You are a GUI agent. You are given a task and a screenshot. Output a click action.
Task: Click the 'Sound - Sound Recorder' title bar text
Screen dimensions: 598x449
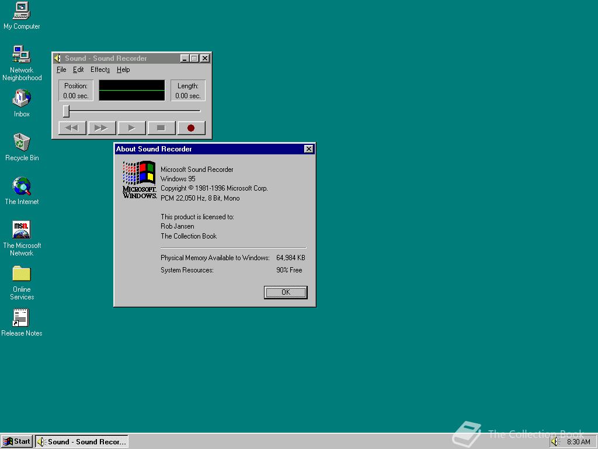pos(106,58)
